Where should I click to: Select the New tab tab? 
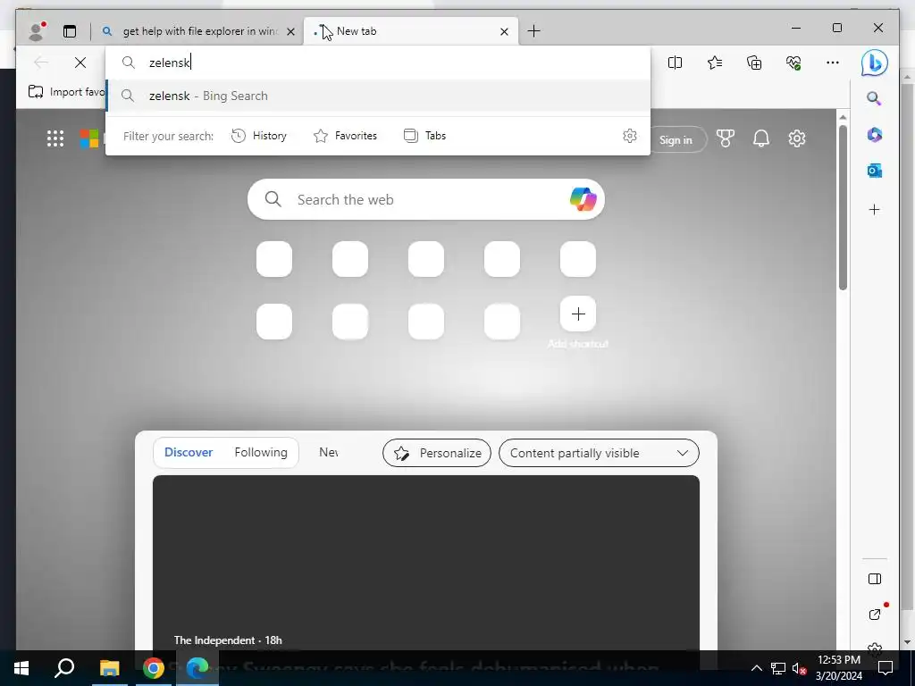[x=411, y=31]
